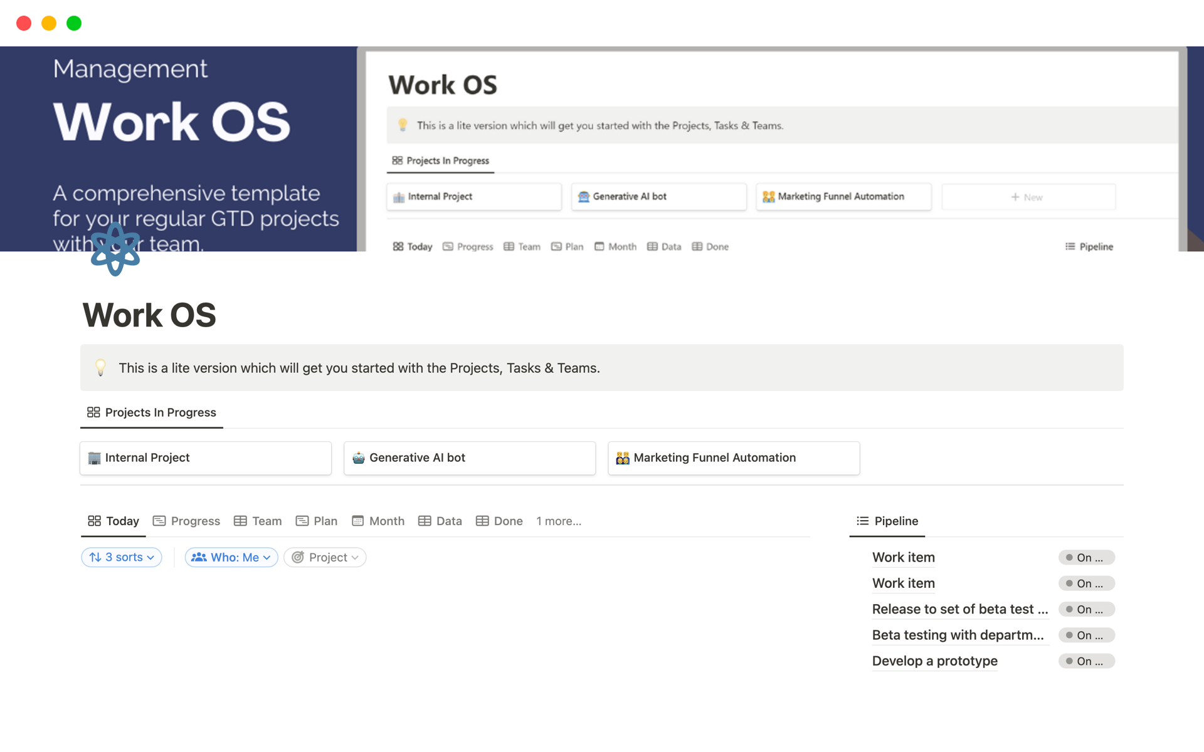Click status tag beside Beta testing item
The height and width of the screenshot is (752, 1204).
[x=1087, y=635]
